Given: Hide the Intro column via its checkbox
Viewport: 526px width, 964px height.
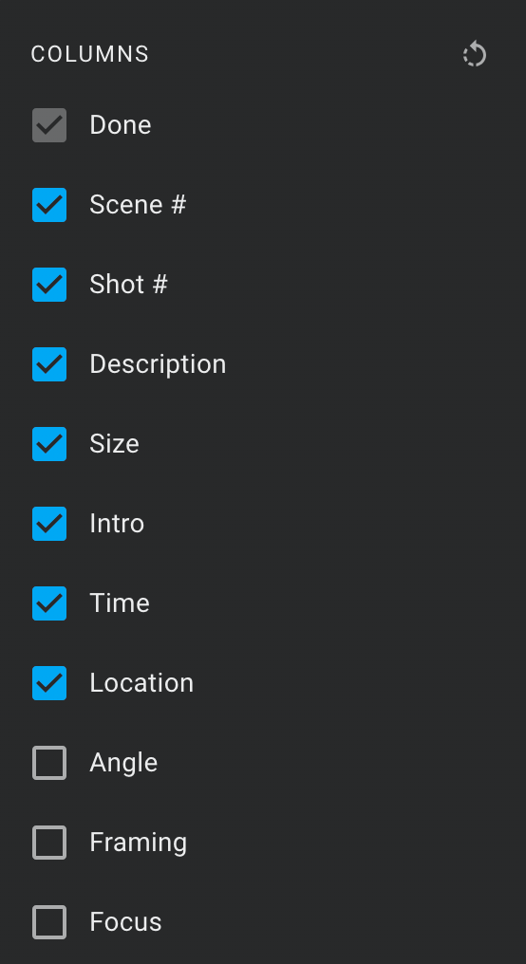Looking at the screenshot, I should click(49, 524).
